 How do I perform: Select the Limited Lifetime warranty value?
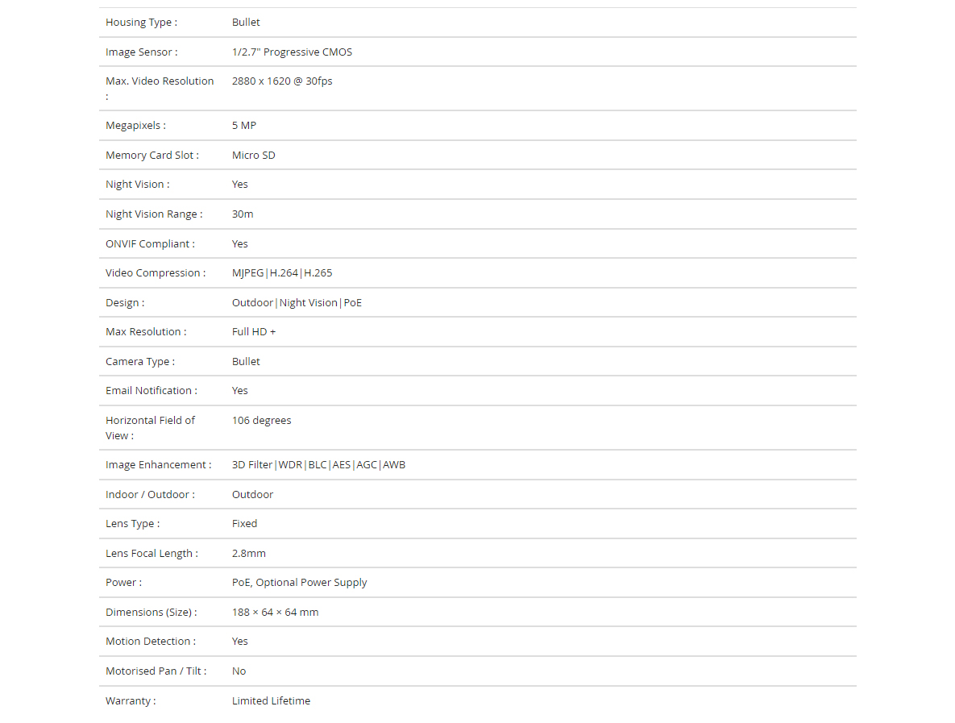[271, 701]
